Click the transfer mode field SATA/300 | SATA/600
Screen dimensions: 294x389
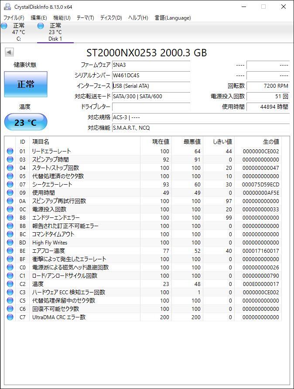click(151, 96)
